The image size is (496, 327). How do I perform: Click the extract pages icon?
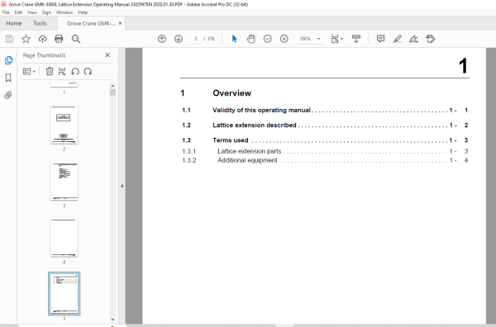coord(62,71)
